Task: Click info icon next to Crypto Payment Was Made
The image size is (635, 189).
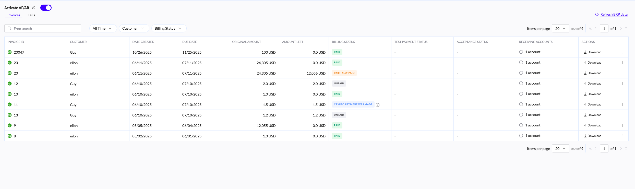Action: [x=378, y=105]
